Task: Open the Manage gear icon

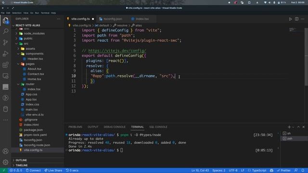Action: [5, 162]
